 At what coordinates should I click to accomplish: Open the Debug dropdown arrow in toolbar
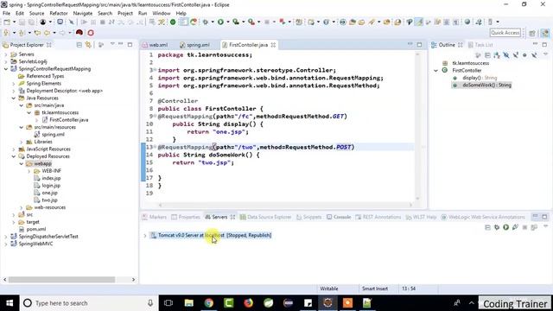[213, 22]
